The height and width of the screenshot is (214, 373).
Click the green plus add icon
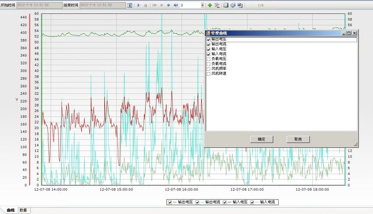tap(210, 5)
